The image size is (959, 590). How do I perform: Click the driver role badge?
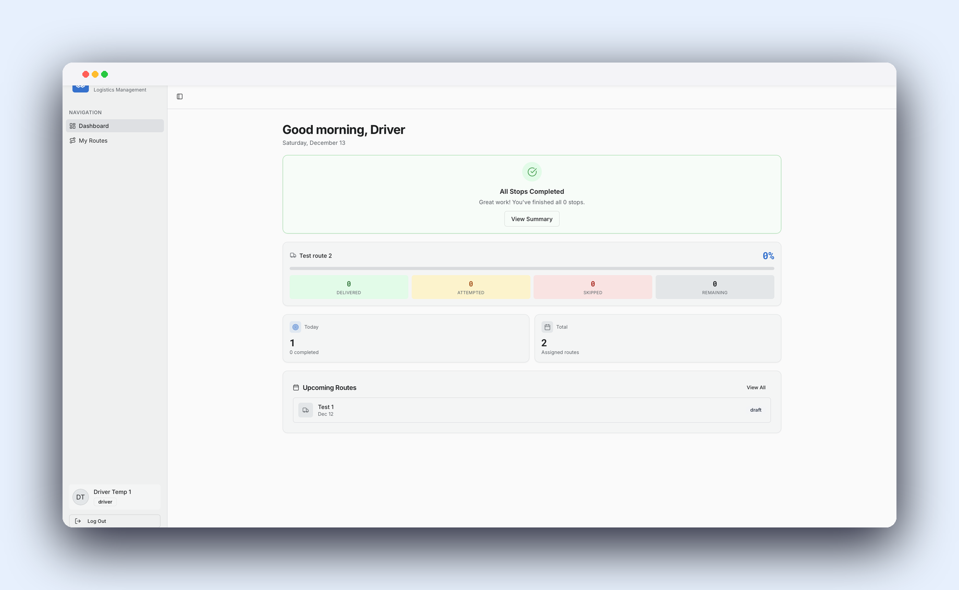click(x=105, y=502)
